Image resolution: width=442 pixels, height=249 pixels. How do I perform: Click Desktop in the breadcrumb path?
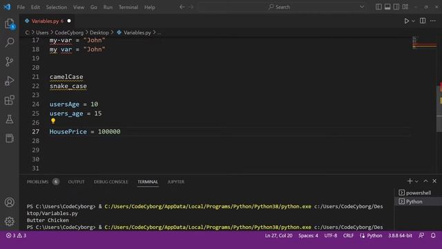coord(99,33)
